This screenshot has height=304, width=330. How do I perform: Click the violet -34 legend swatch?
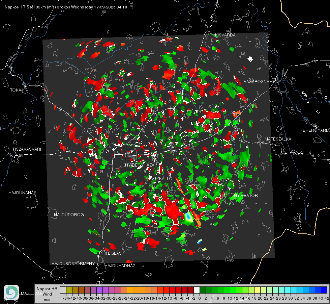point(99,290)
